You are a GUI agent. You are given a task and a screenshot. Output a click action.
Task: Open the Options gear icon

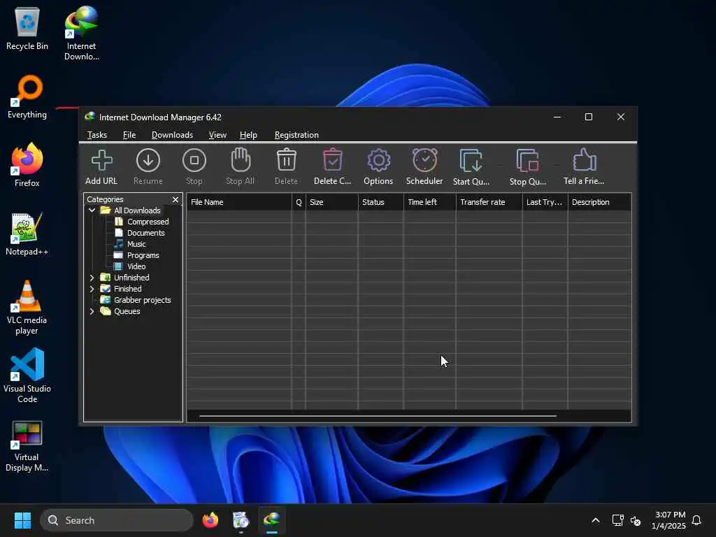pyautogui.click(x=378, y=161)
